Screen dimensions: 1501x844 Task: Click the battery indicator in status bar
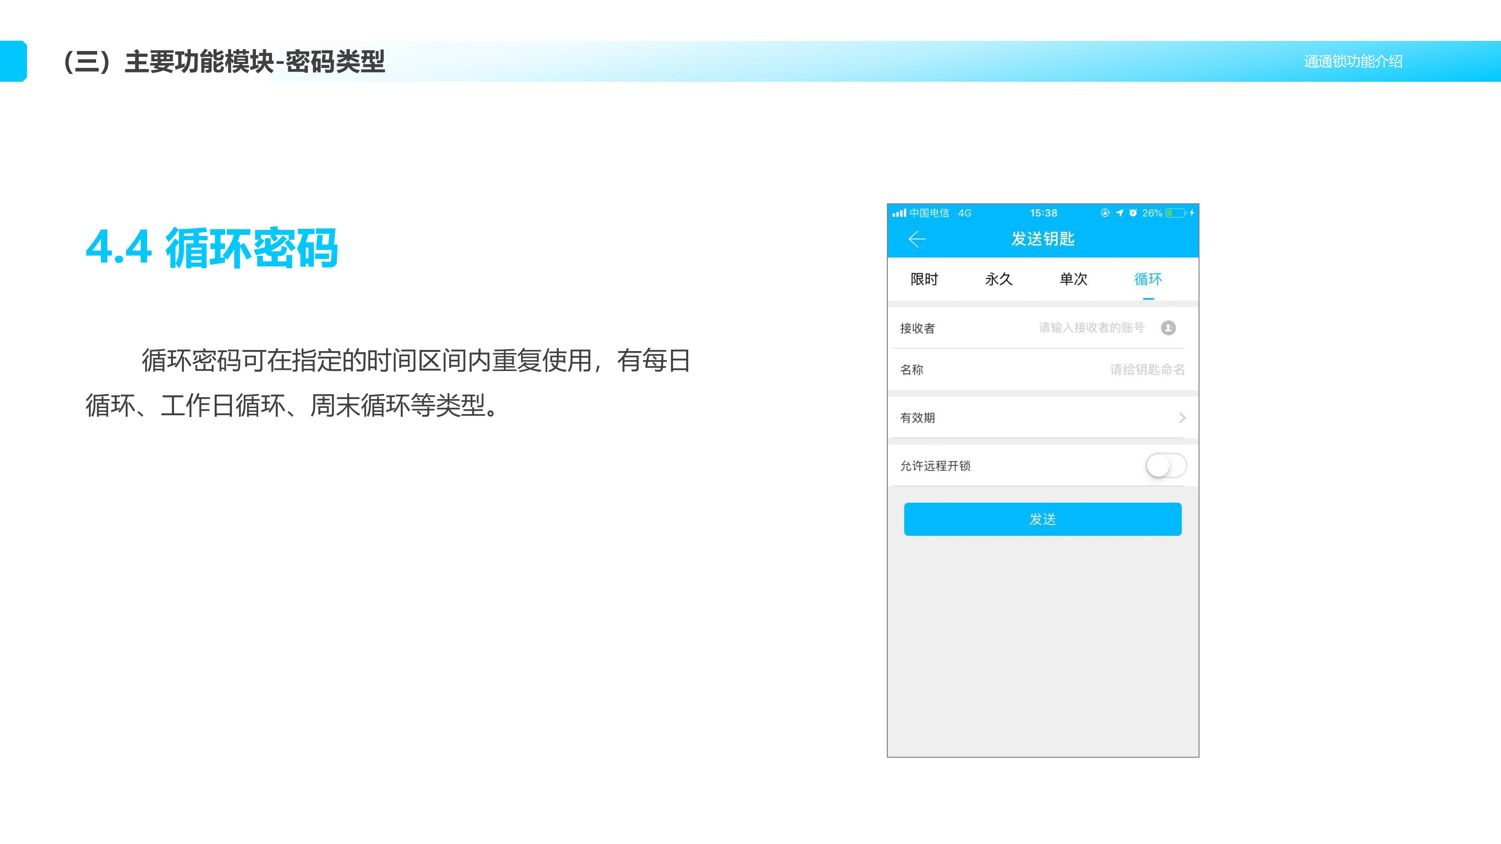(x=1176, y=213)
